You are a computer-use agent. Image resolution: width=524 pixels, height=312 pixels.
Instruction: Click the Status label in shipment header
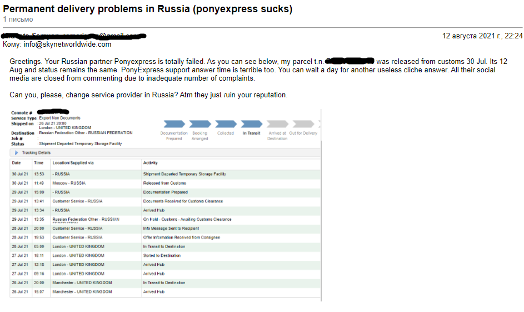pos(18,144)
